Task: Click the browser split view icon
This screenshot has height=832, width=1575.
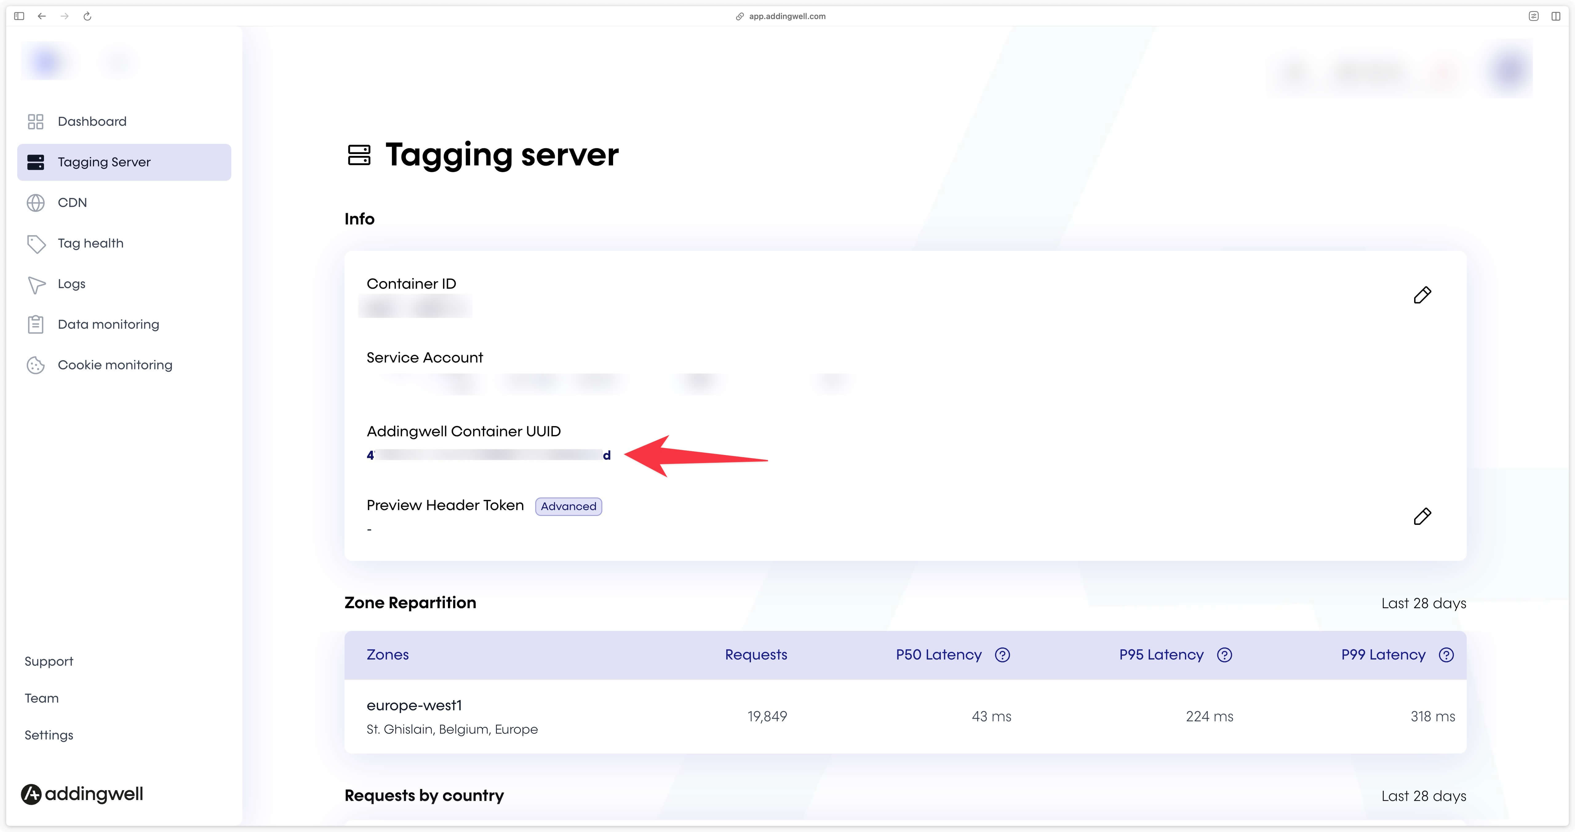Action: coord(1556,17)
